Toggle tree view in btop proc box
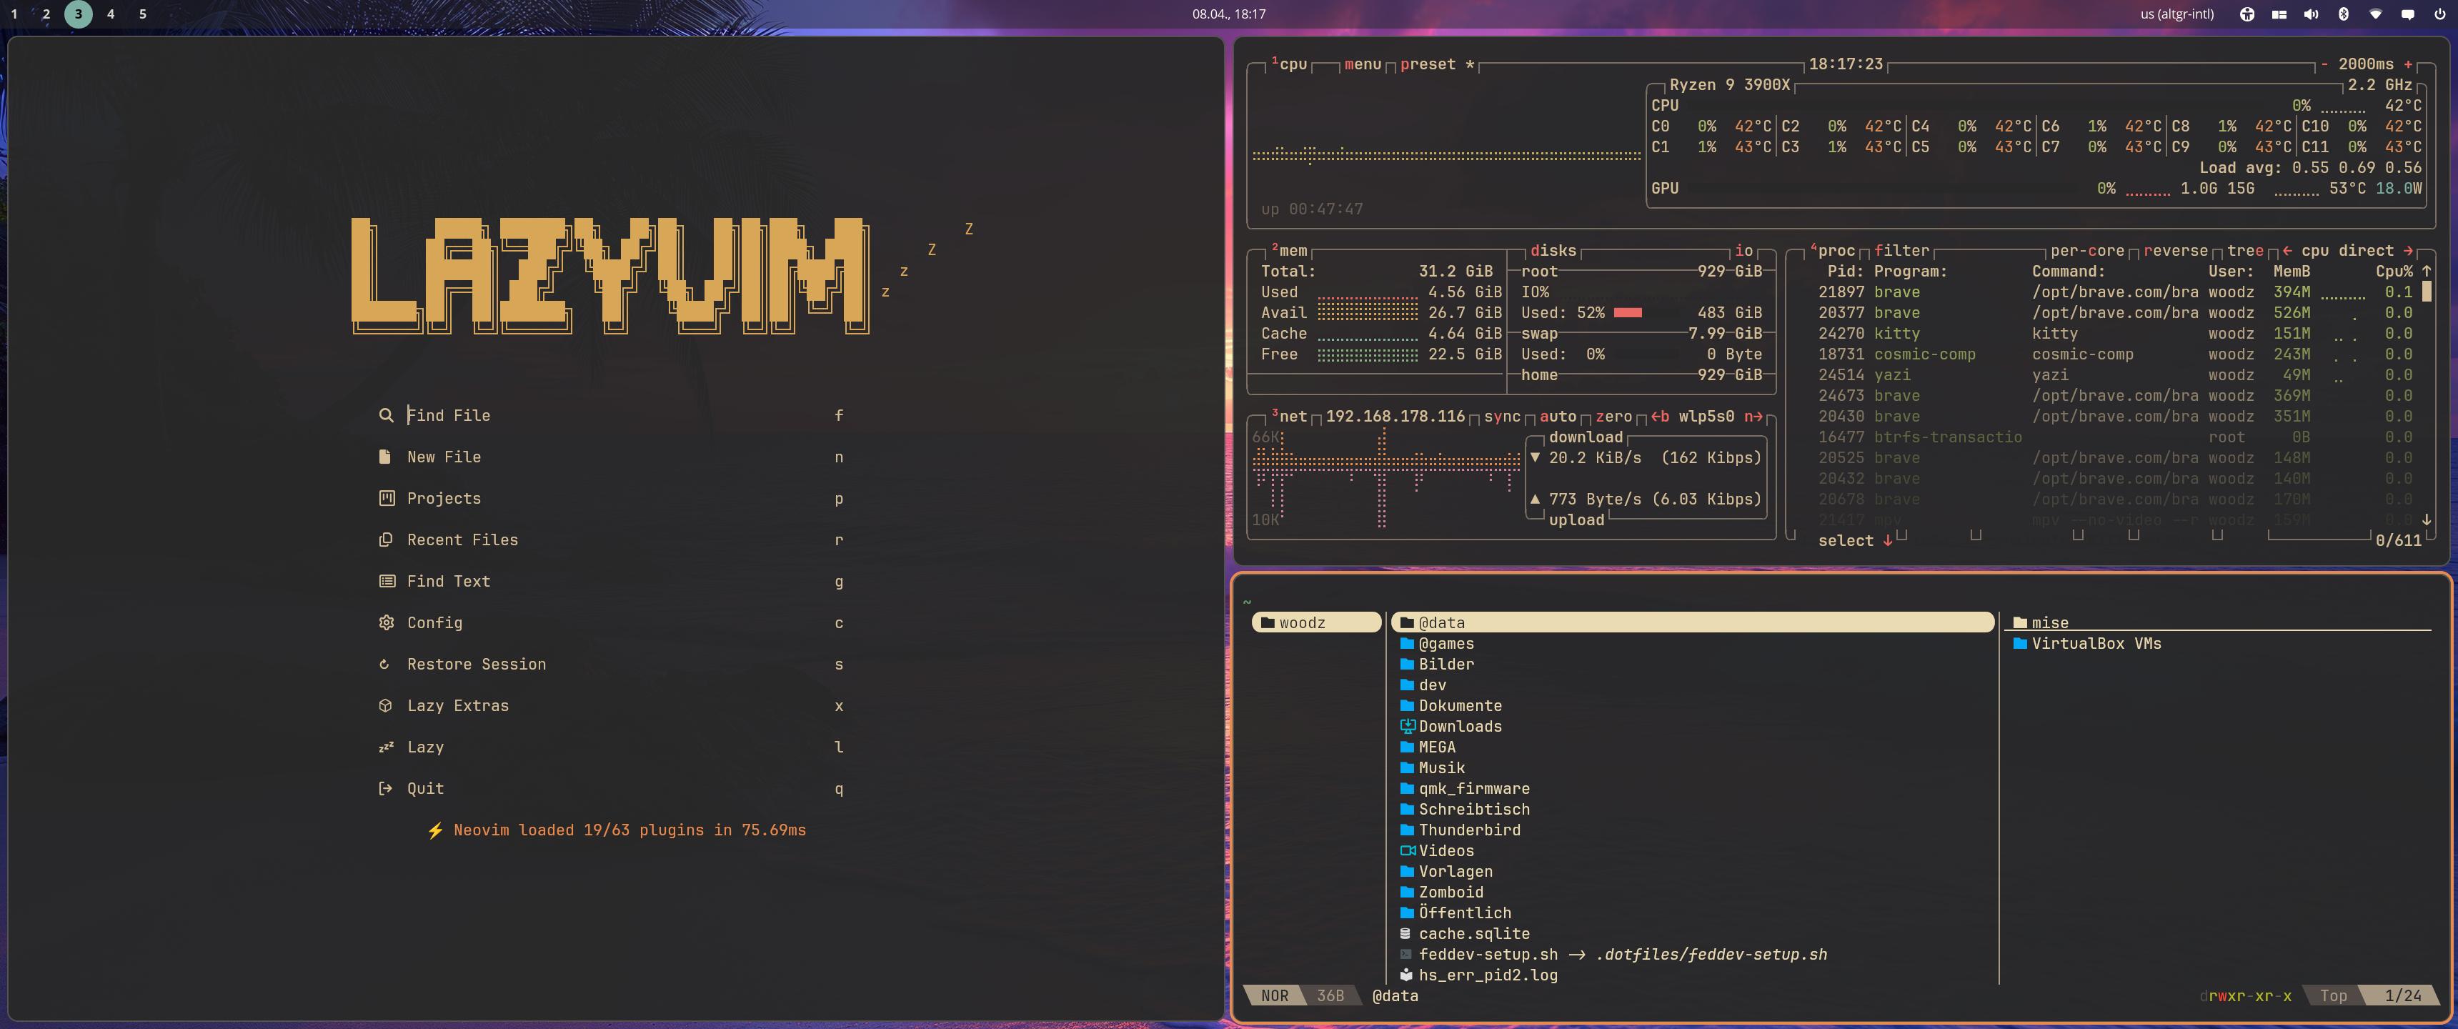Viewport: 2458px width, 1029px height. (2245, 250)
